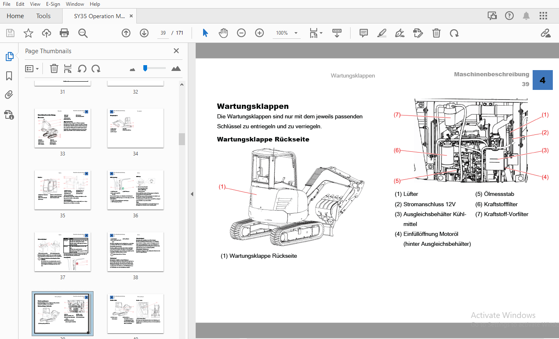The width and height of the screenshot is (559, 339).
Task: Click the read mode keyboard icon
Action: coord(337,33)
